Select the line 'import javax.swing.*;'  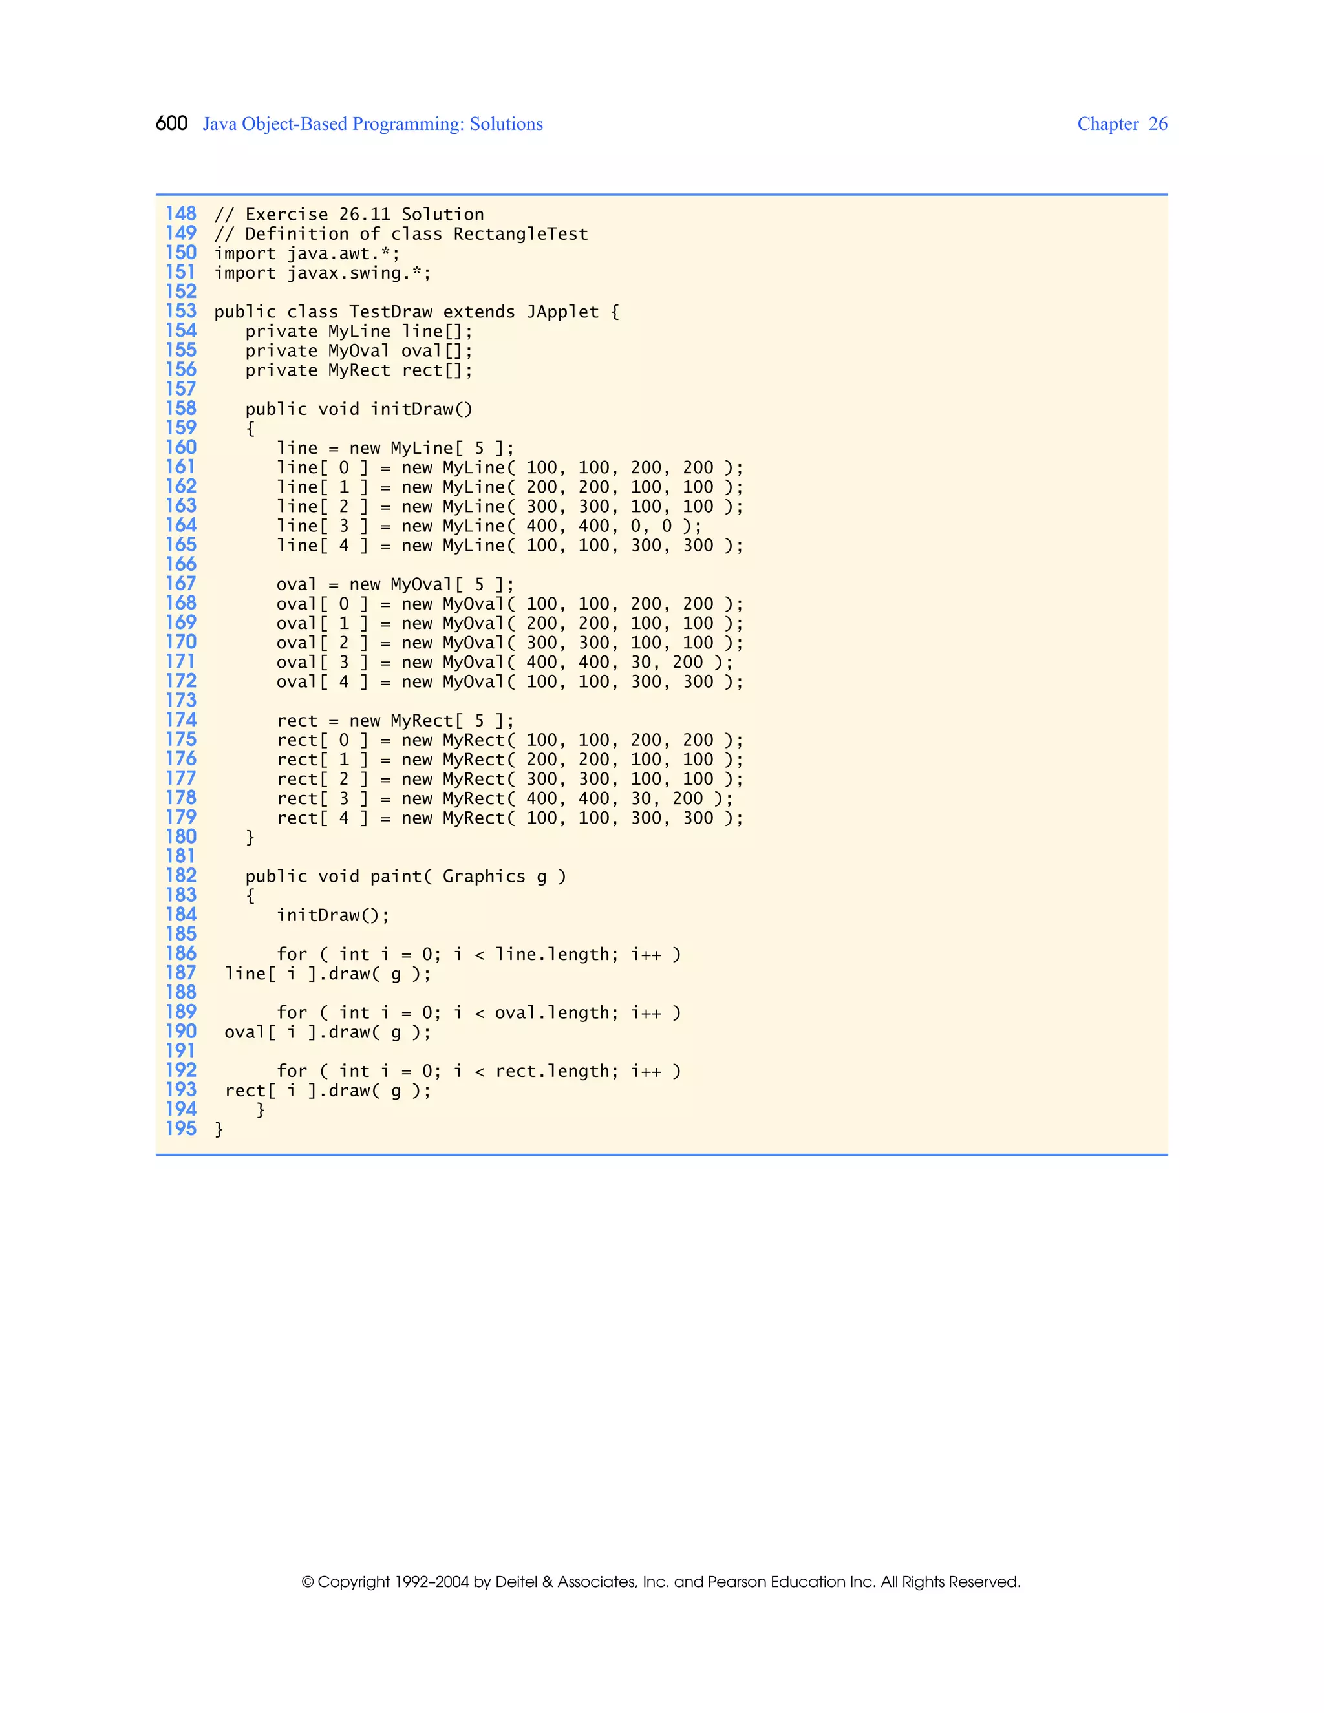323,273
